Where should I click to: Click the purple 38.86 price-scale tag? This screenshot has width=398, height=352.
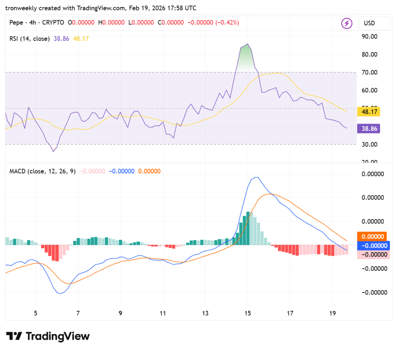coord(368,129)
